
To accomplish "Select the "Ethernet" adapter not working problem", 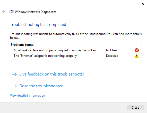I will [45, 56].
